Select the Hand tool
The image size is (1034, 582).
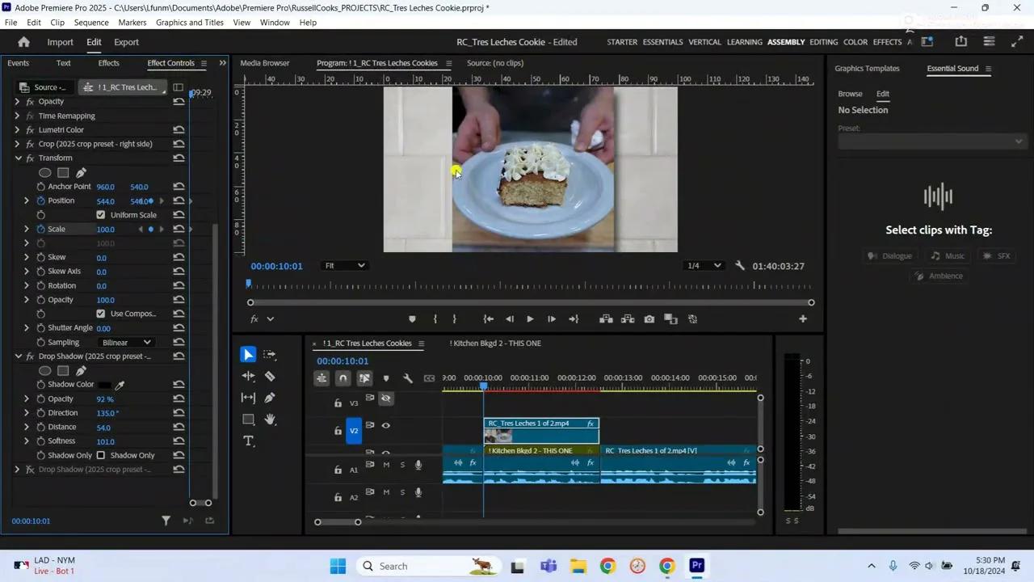coord(269,419)
